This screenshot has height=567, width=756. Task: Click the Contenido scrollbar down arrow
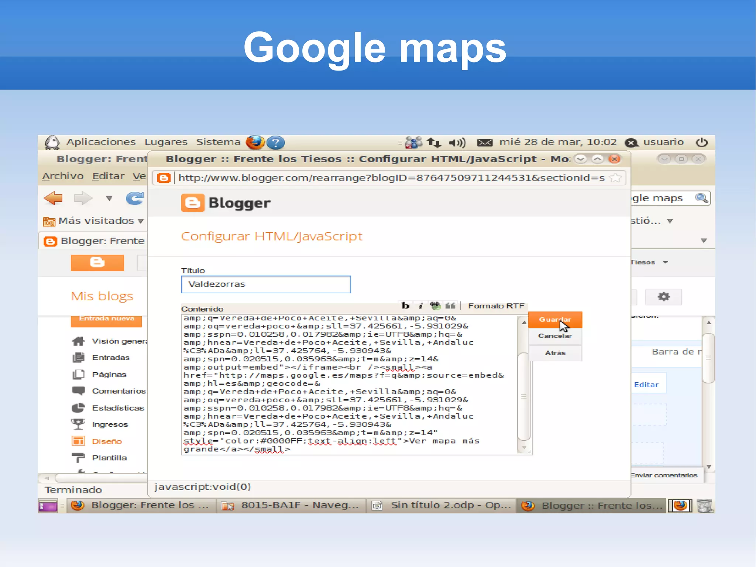pos(524,448)
